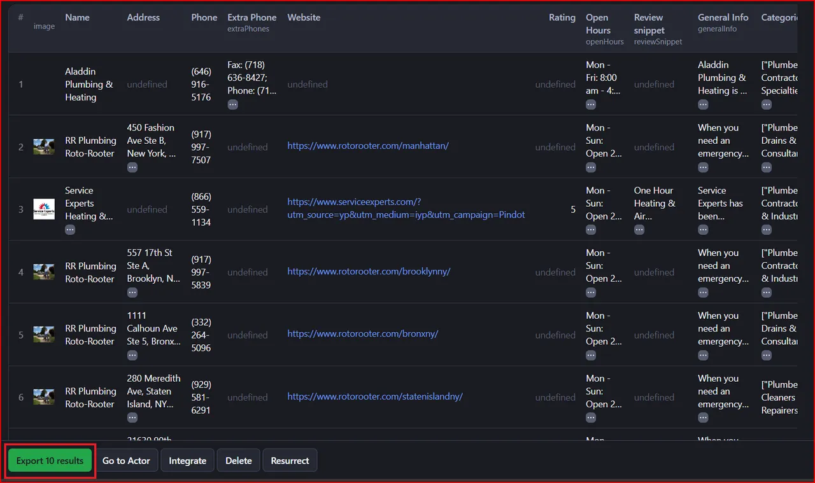Expand categories for Service Experts row
The width and height of the screenshot is (815, 483).
pos(767,230)
